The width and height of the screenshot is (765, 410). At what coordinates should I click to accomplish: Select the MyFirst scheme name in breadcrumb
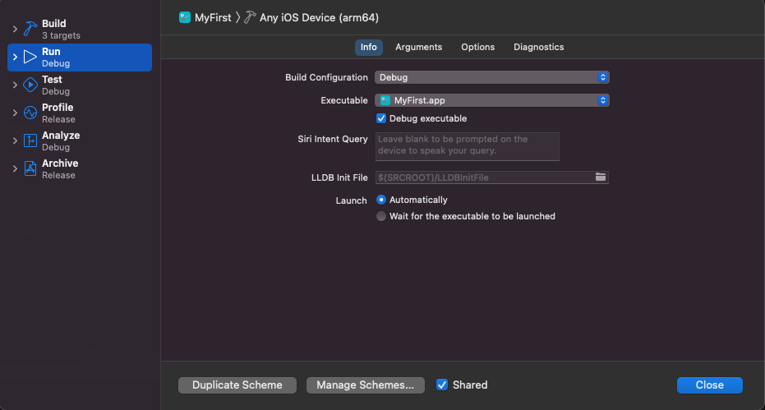(x=213, y=18)
